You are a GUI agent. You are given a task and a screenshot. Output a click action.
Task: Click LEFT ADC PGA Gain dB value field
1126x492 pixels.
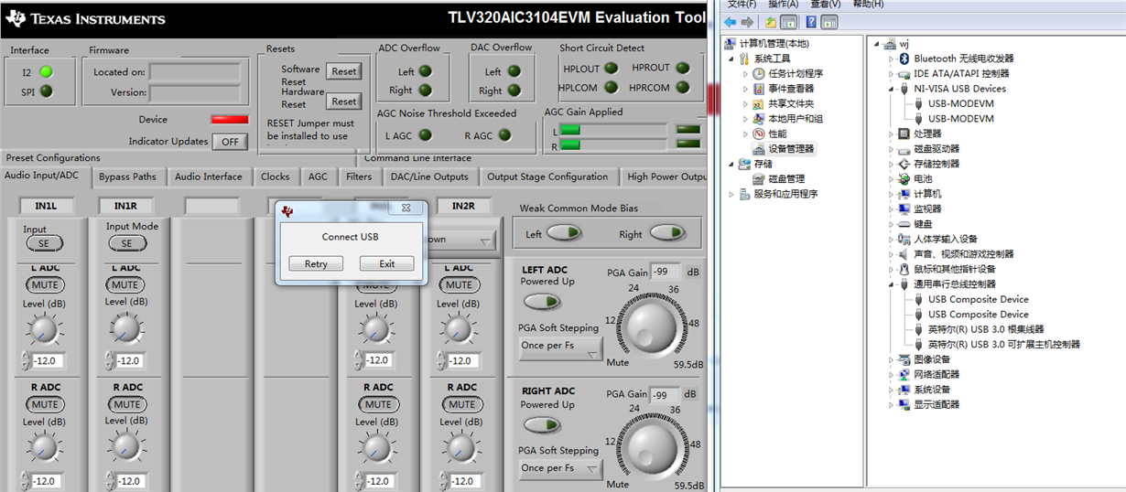(x=665, y=272)
